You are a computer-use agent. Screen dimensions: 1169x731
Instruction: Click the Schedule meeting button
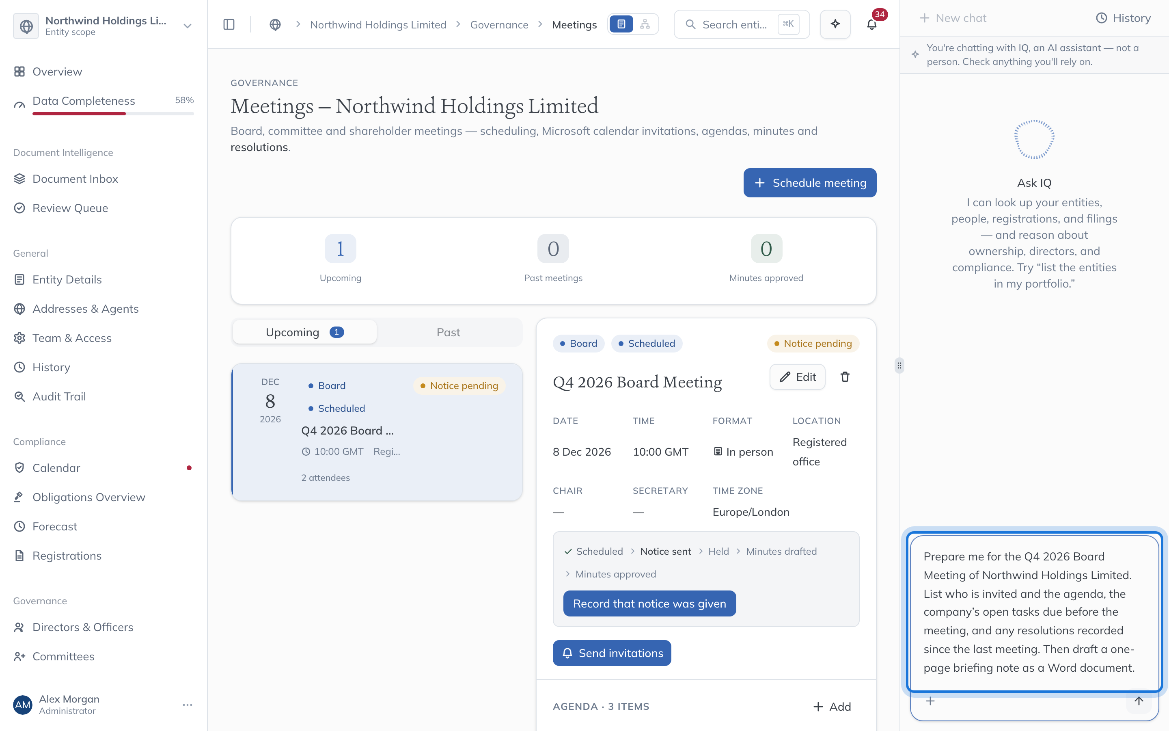(x=810, y=183)
